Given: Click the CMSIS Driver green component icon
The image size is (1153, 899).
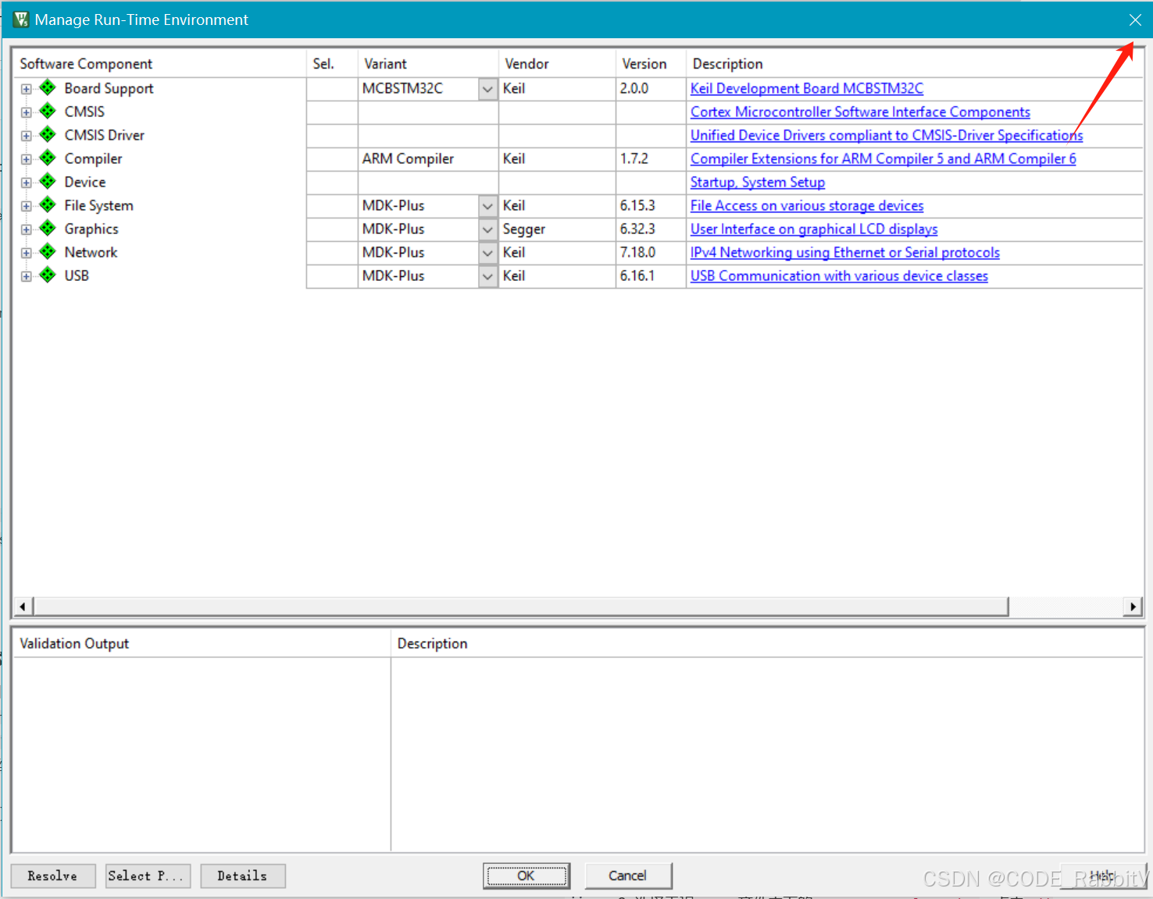Looking at the screenshot, I should (x=48, y=134).
